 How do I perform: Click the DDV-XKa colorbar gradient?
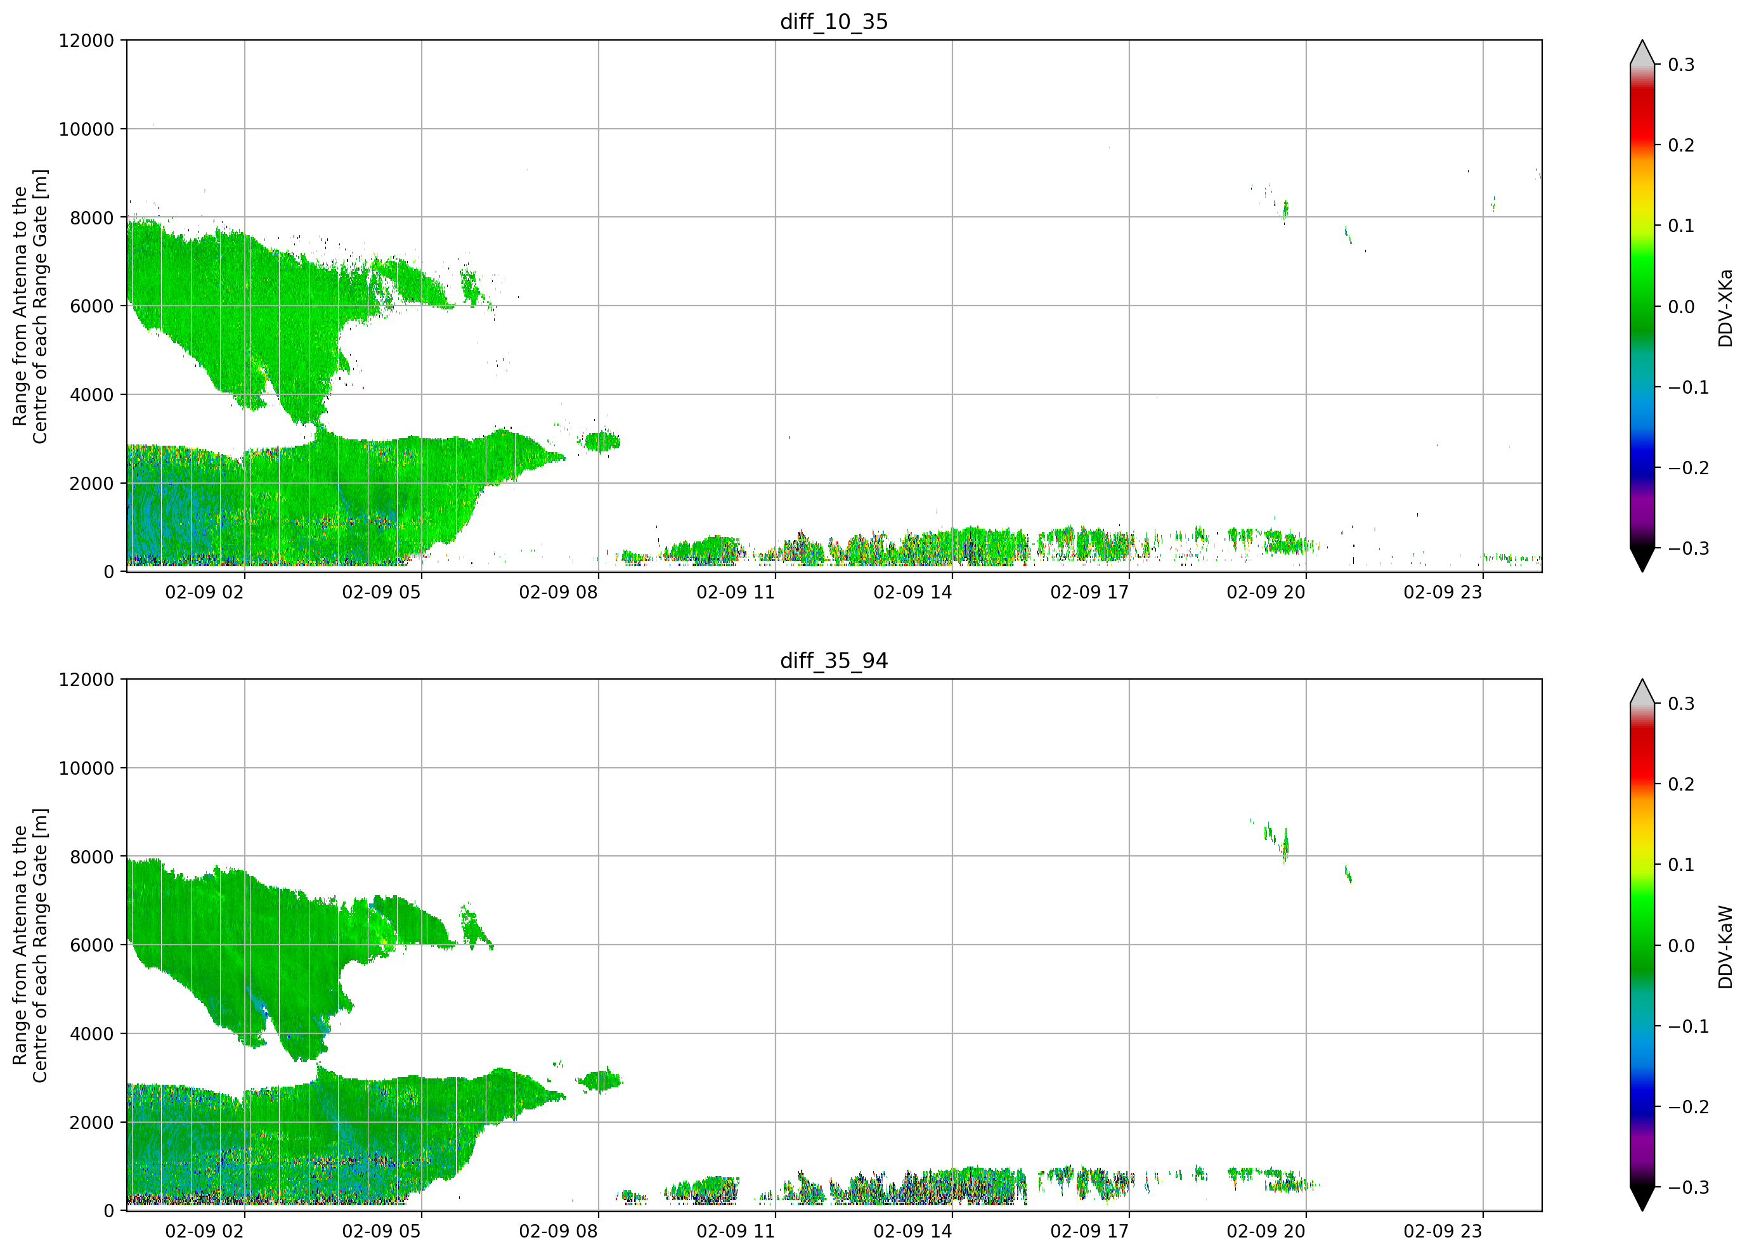tap(1642, 306)
